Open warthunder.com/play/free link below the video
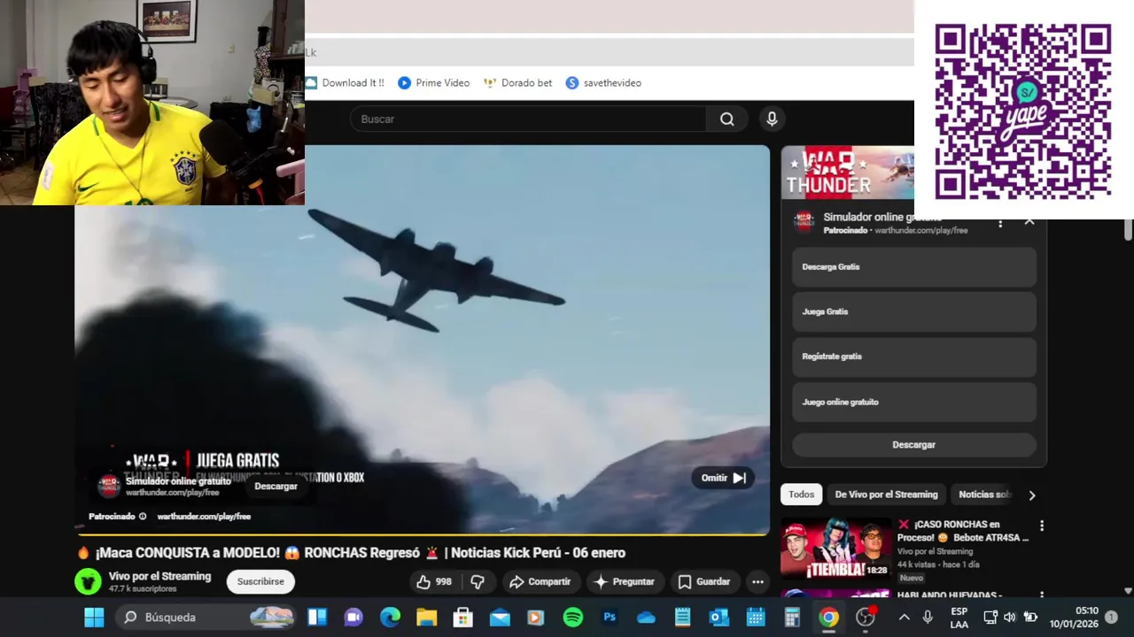The height and width of the screenshot is (637, 1134). coord(204,517)
